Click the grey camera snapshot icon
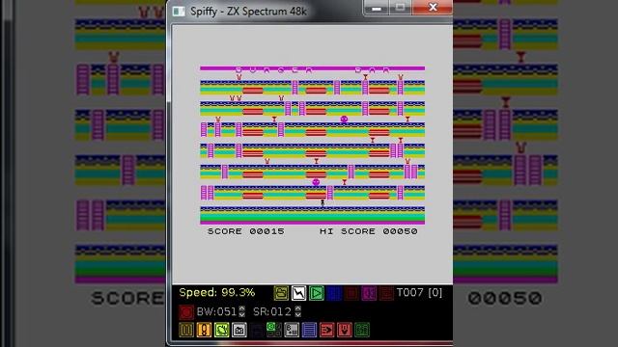The height and width of the screenshot is (347, 618). tap(239, 330)
